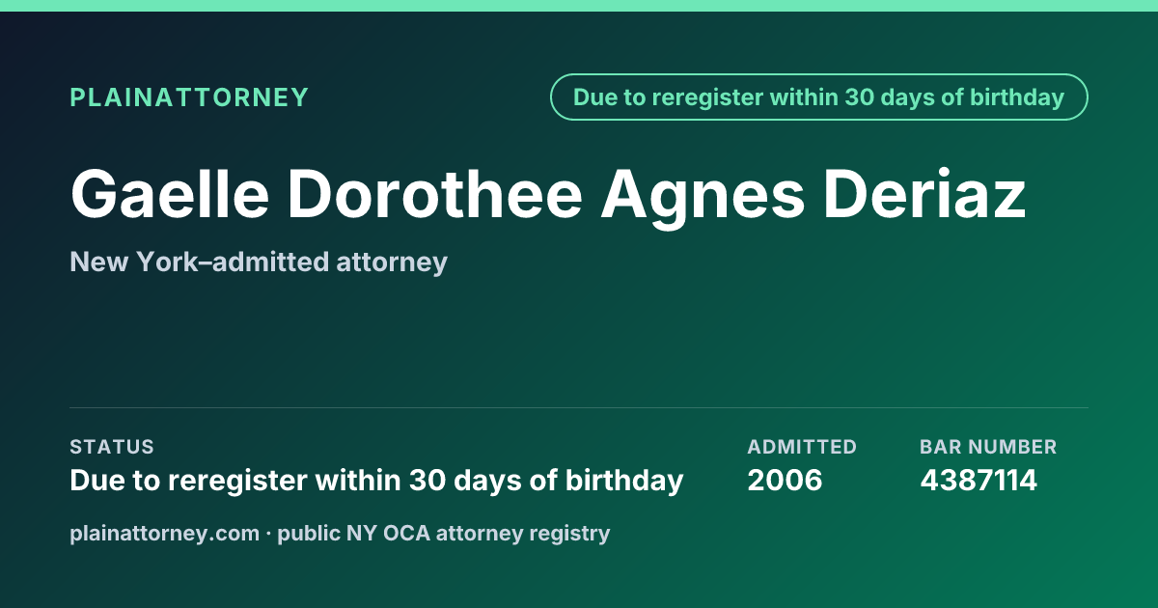This screenshot has height=608, width=1158.
Task: Select the middle name Dorothee in heading
Action: coord(435,194)
